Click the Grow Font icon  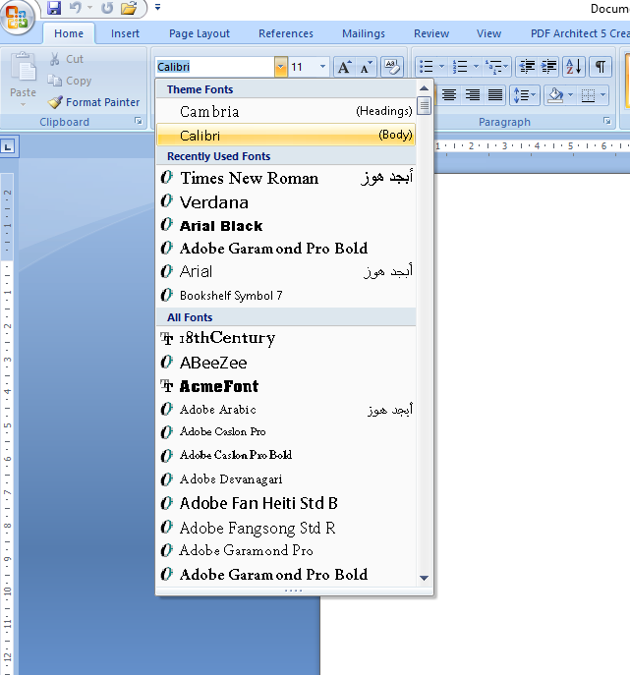pyautogui.click(x=344, y=67)
